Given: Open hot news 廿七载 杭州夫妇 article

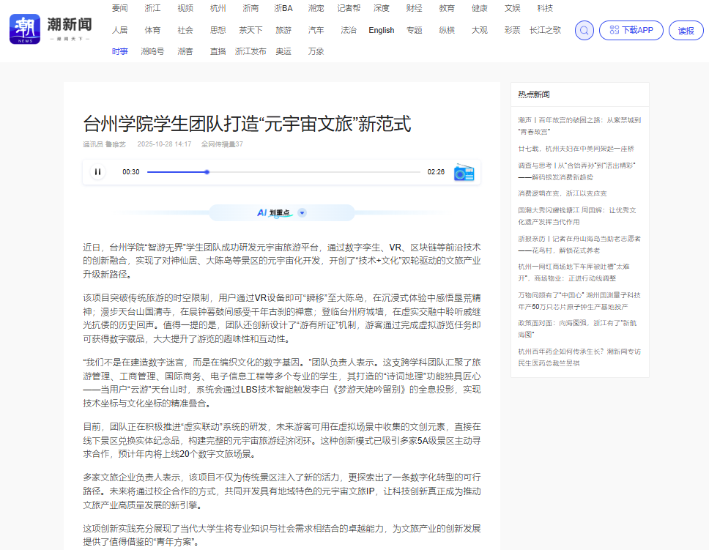Looking at the screenshot, I should 576,148.
